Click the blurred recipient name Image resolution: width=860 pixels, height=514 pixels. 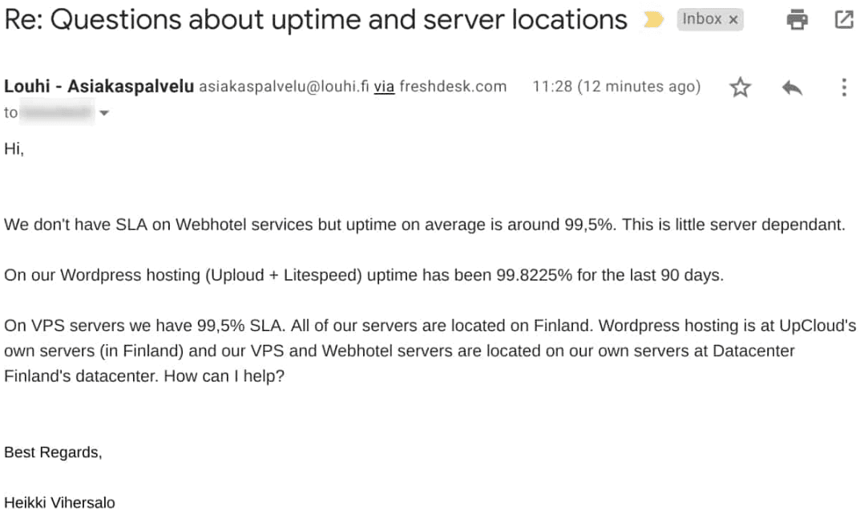click(x=57, y=112)
